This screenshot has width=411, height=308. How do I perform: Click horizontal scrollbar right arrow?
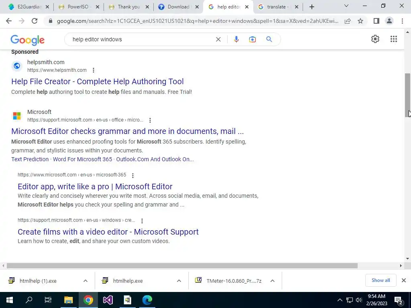401,265
